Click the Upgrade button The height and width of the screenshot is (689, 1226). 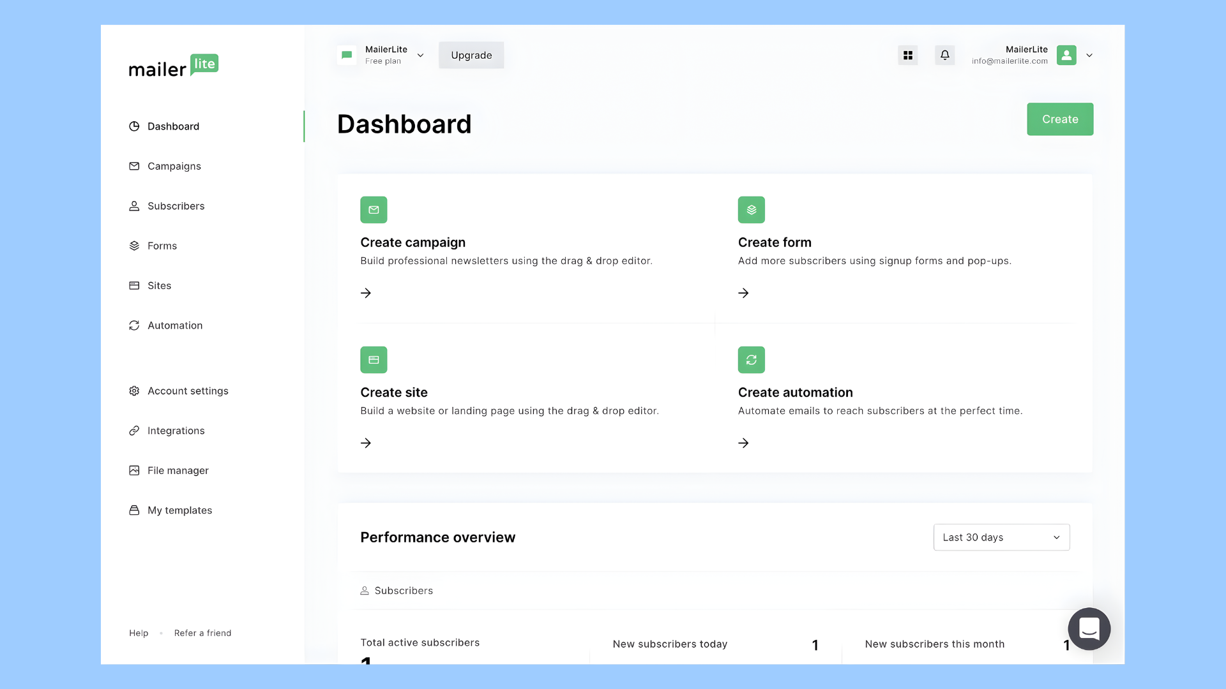pyautogui.click(x=471, y=55)
